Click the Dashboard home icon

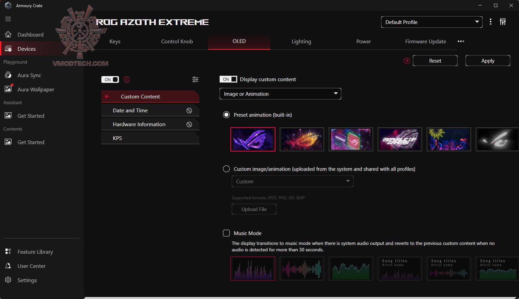[x=8, y=34]
